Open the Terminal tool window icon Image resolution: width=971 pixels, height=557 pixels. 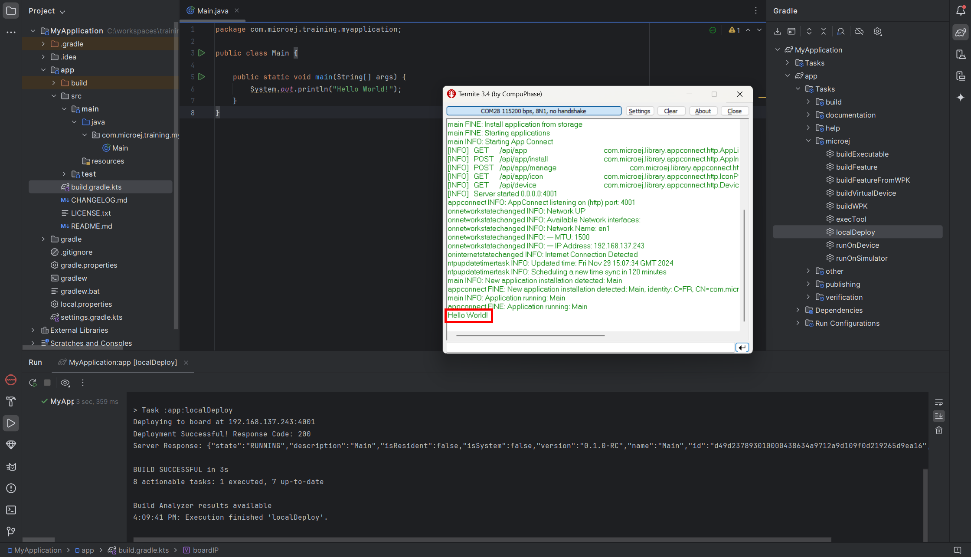point(11,510)
